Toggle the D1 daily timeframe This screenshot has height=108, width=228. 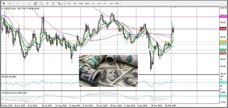click(x=105, y=4)
